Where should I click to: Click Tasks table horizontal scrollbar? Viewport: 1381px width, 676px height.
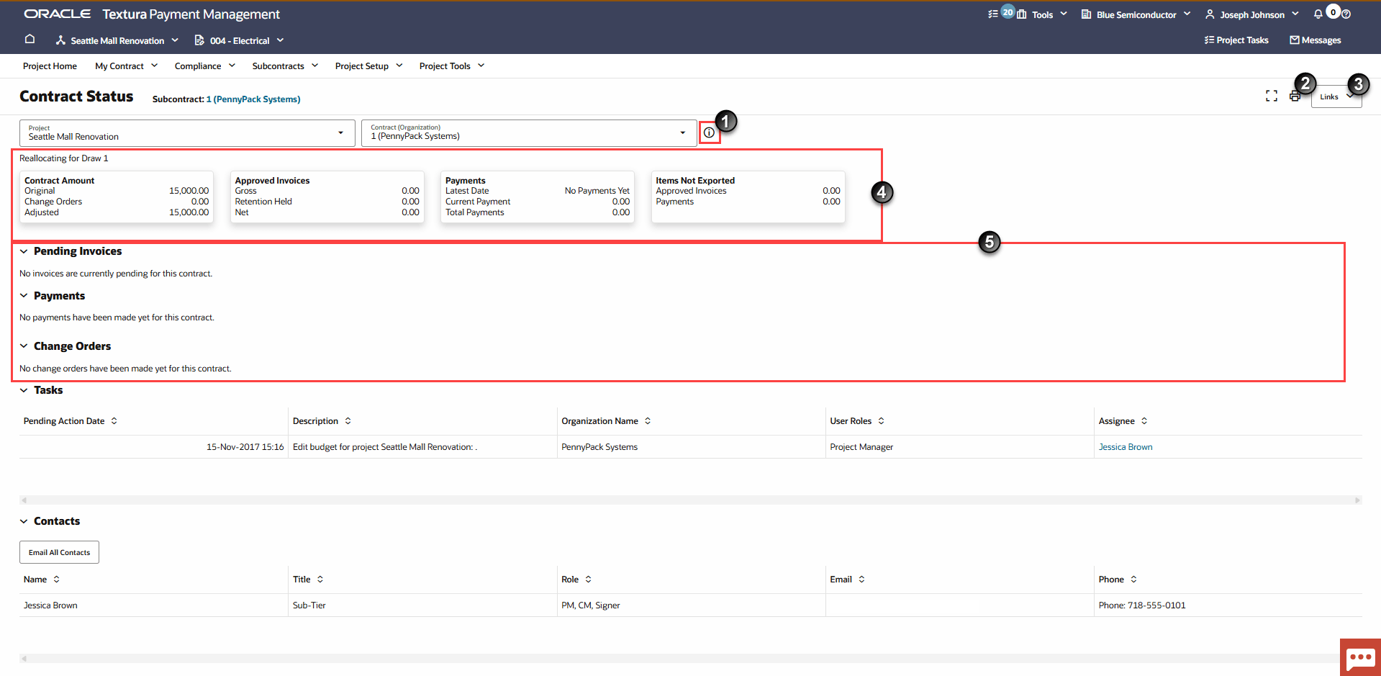690,500
